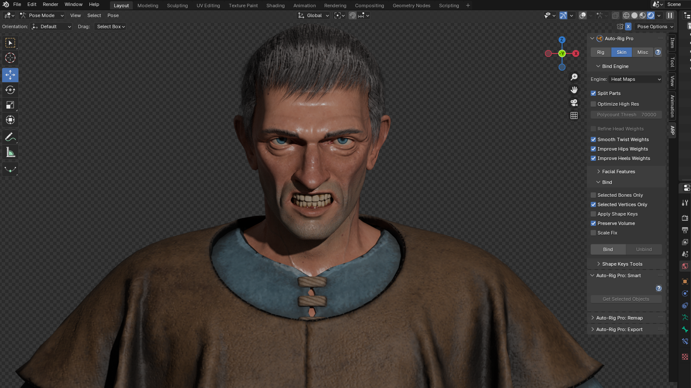
Task: Expand the Auto-Rig Pro: Remap panel
Action: [619, 318]
